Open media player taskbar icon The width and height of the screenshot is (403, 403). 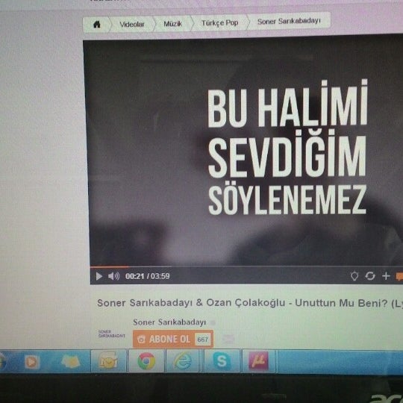pyautogui.click(x=32, y=362)
